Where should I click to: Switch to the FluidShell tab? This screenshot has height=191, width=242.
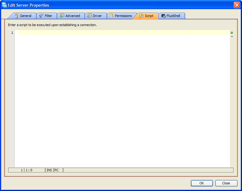click(172, 16)
